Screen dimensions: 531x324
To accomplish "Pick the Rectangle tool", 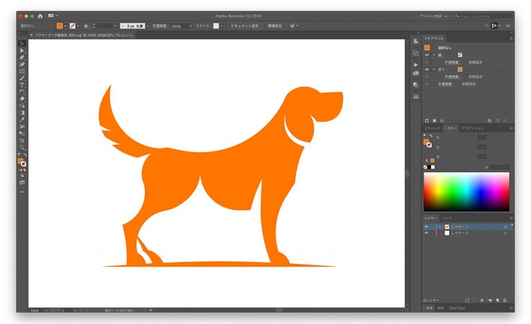I will [x=22, y=71].
